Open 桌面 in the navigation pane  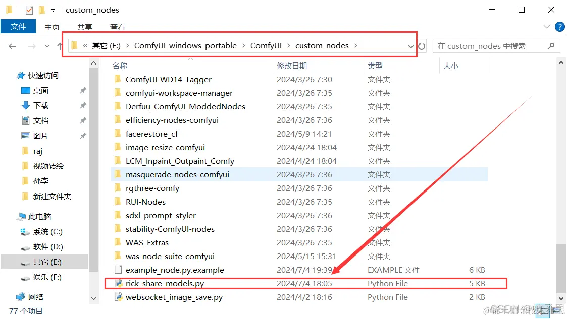tap(40, 90)
